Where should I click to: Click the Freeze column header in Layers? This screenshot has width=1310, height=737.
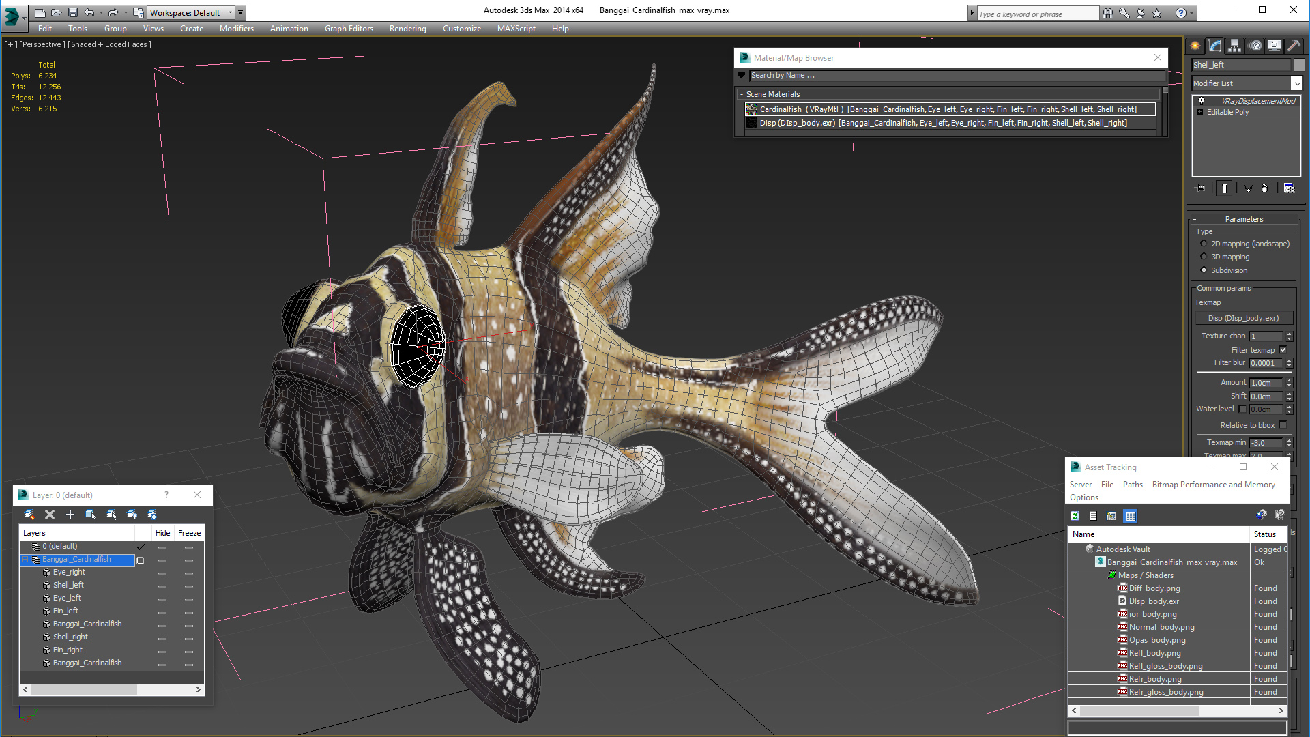pyautogui.click(x=189, y=533)
